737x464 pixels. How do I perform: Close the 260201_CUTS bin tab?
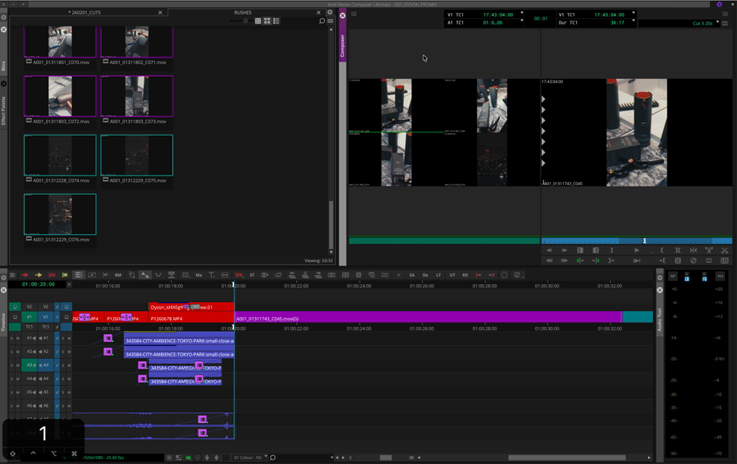point(160,12)
